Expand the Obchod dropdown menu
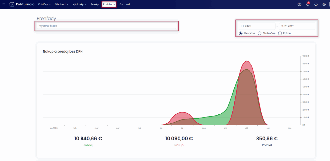The height and width of the screenshot is (161, 330). (62, 4)
